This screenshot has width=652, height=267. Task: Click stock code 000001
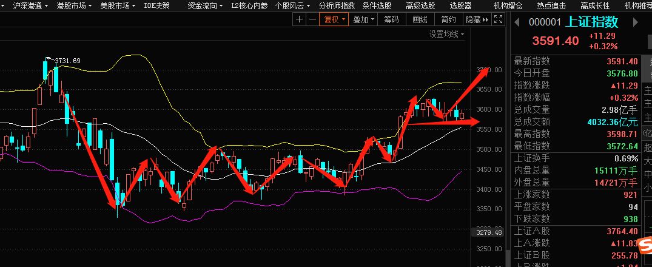point(545,22)
